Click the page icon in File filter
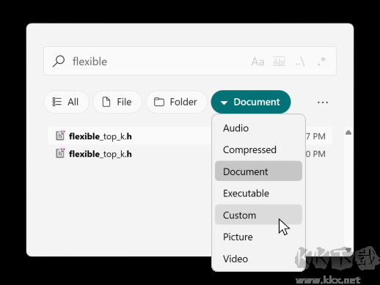This screenshot has height=285, width=380. 106,102
